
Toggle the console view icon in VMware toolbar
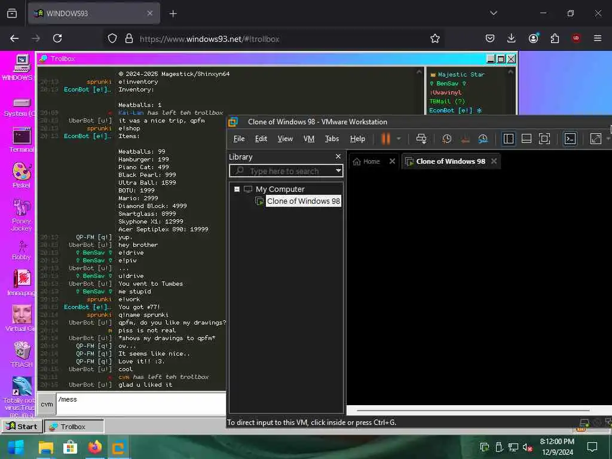click(570, 139)
